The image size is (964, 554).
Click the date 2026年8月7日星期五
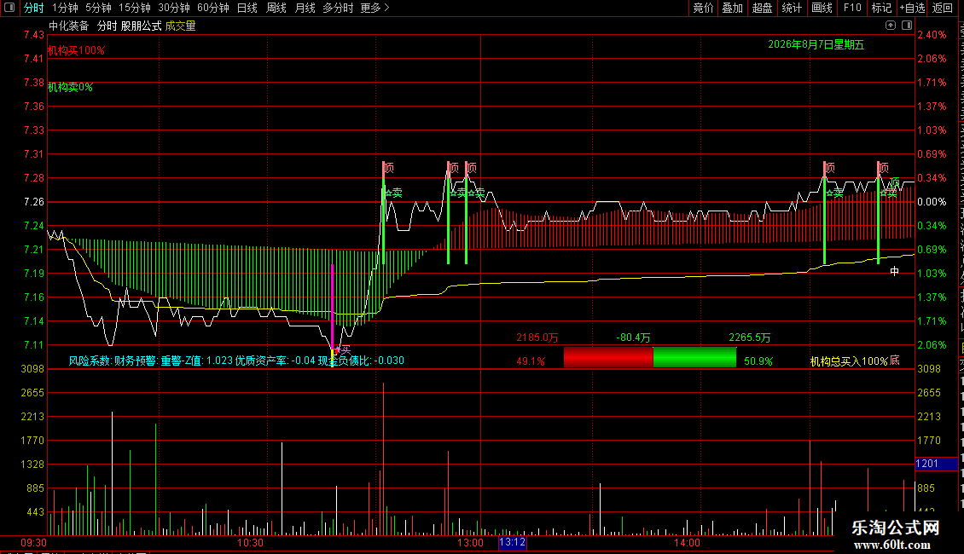click(x=816, y=44)
